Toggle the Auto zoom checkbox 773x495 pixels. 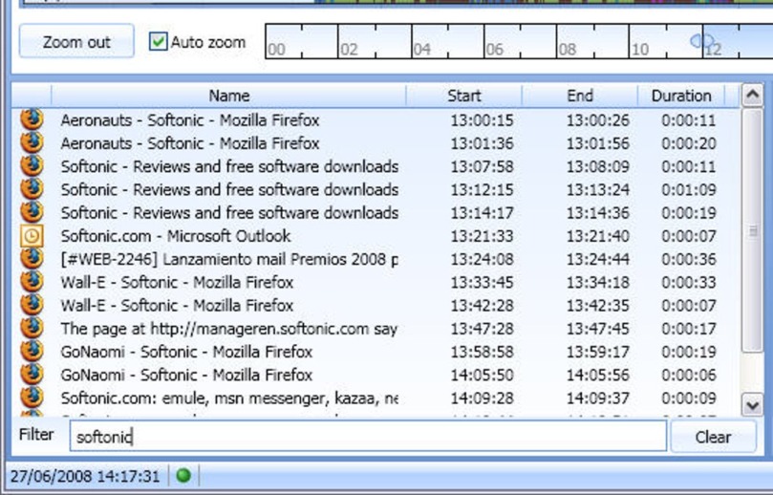coord(158,41)
